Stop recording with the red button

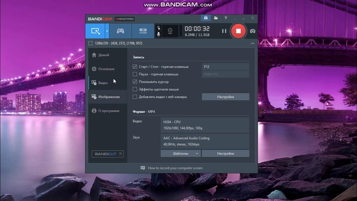tap(238, 31)
